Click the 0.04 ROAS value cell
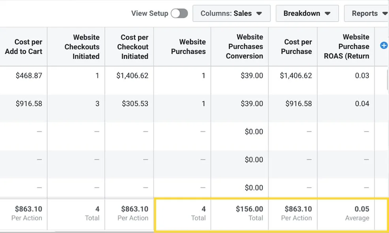This screenshot has height=233, width=389. 362,104
